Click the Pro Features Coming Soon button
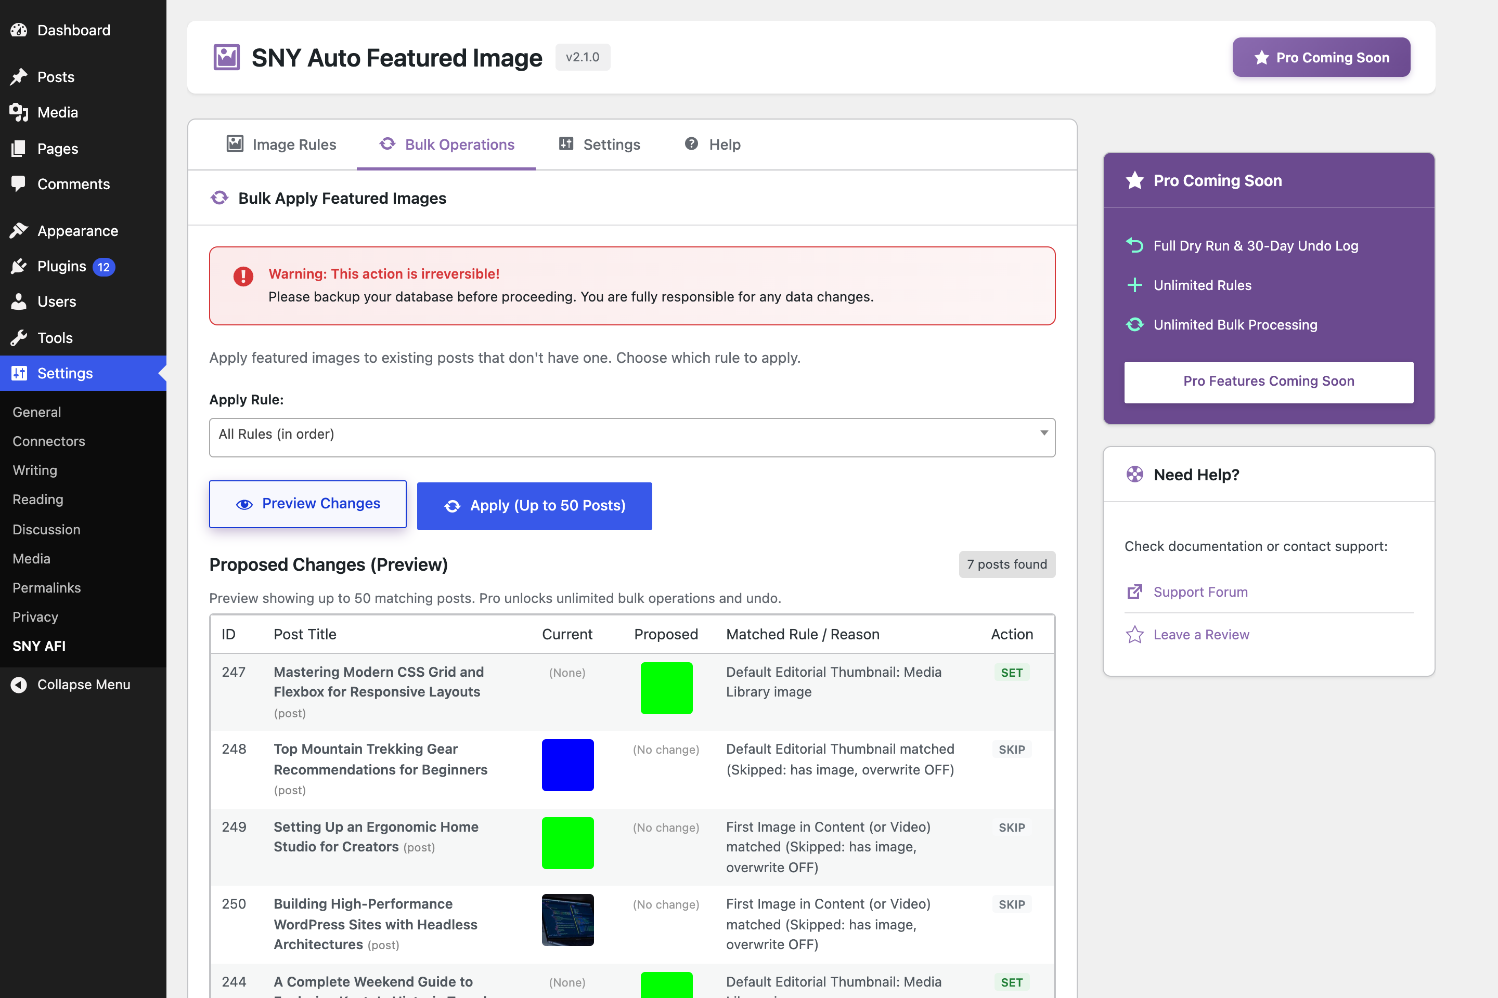 click(1269, 382)
